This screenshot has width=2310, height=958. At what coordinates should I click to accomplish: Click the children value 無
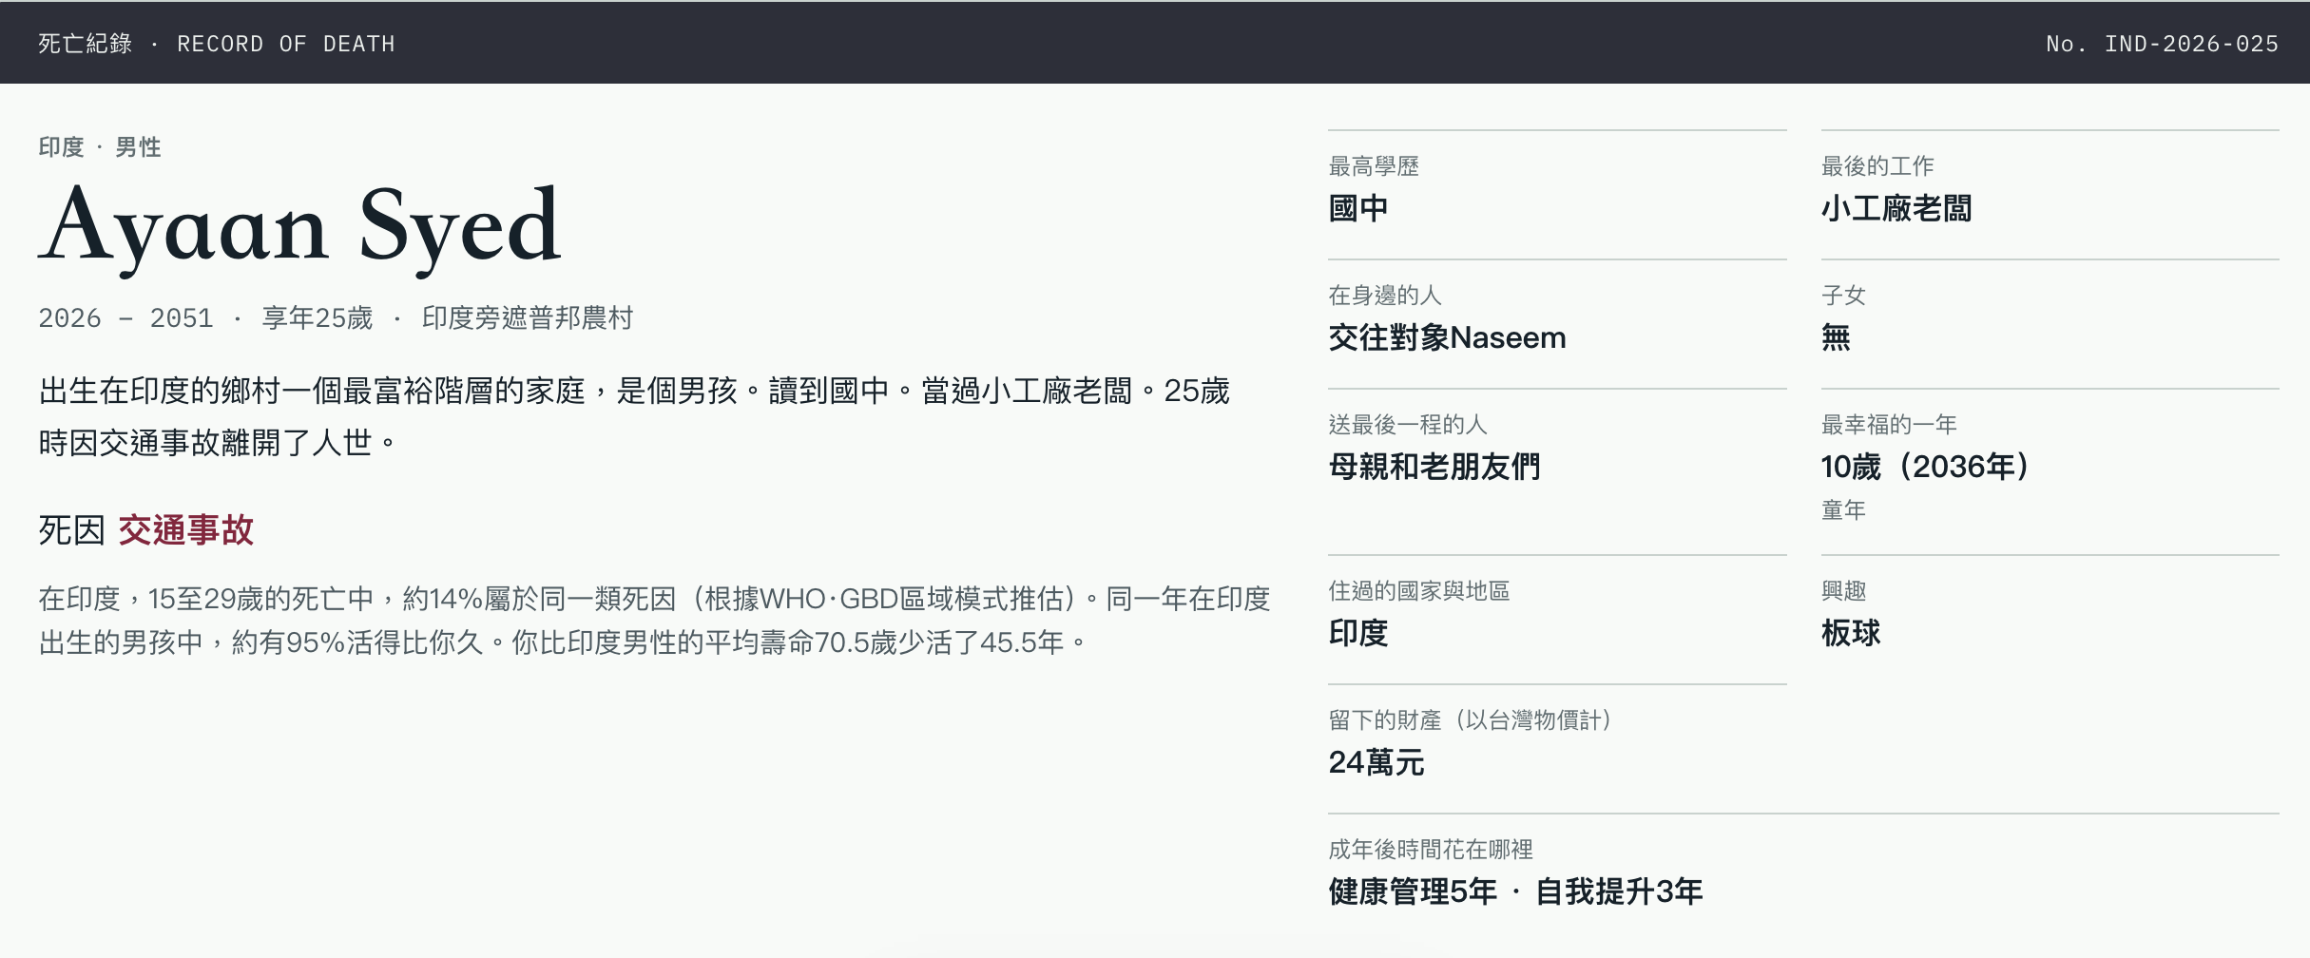coord(1836,337)
